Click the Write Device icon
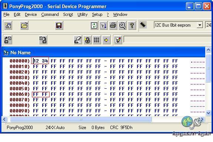The width and height of the screenshot is (213, 142). (43, 40)
